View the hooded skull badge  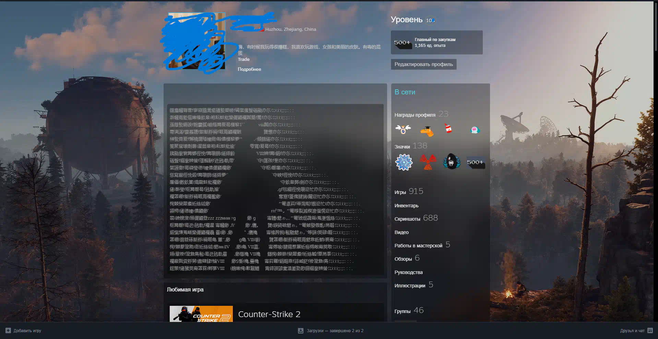tap(451, 162)
